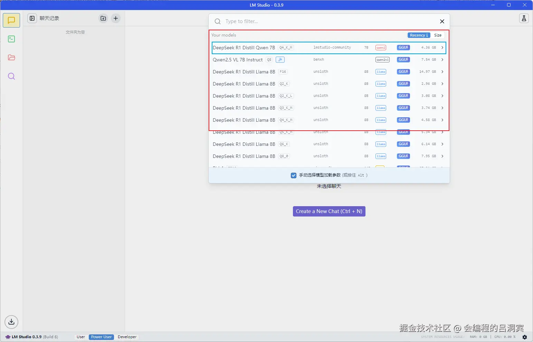The image size is (533, 342).
Task: Expand the Q2_K Llama 8B row chevron
Action: [x=442, y=84]
